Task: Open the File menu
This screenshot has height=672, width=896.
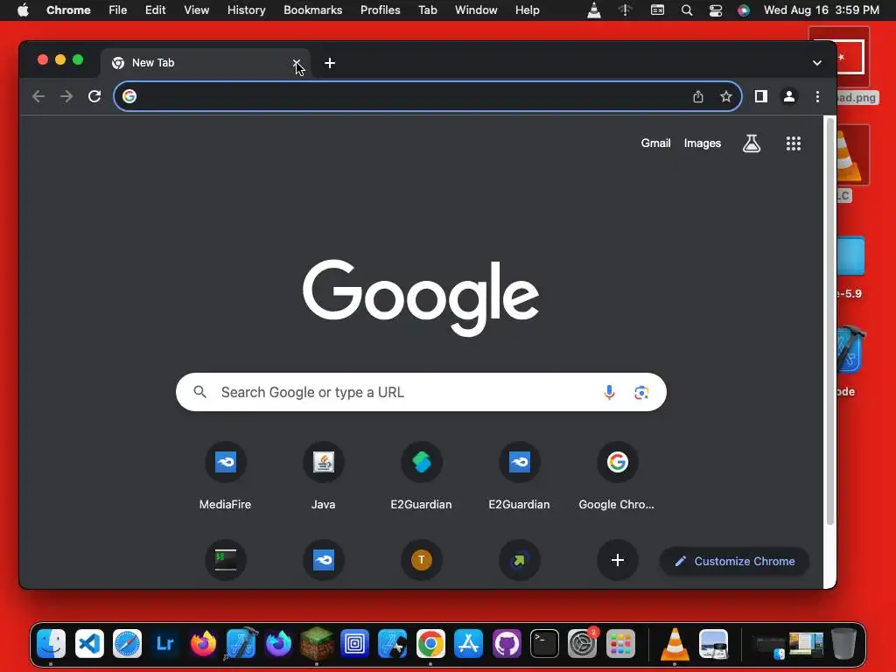Action: pyautogui.click(x=118, y=10)
